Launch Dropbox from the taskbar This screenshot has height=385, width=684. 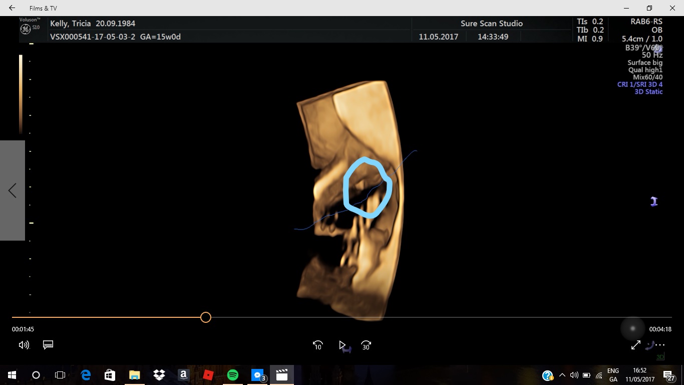(159, 375)
